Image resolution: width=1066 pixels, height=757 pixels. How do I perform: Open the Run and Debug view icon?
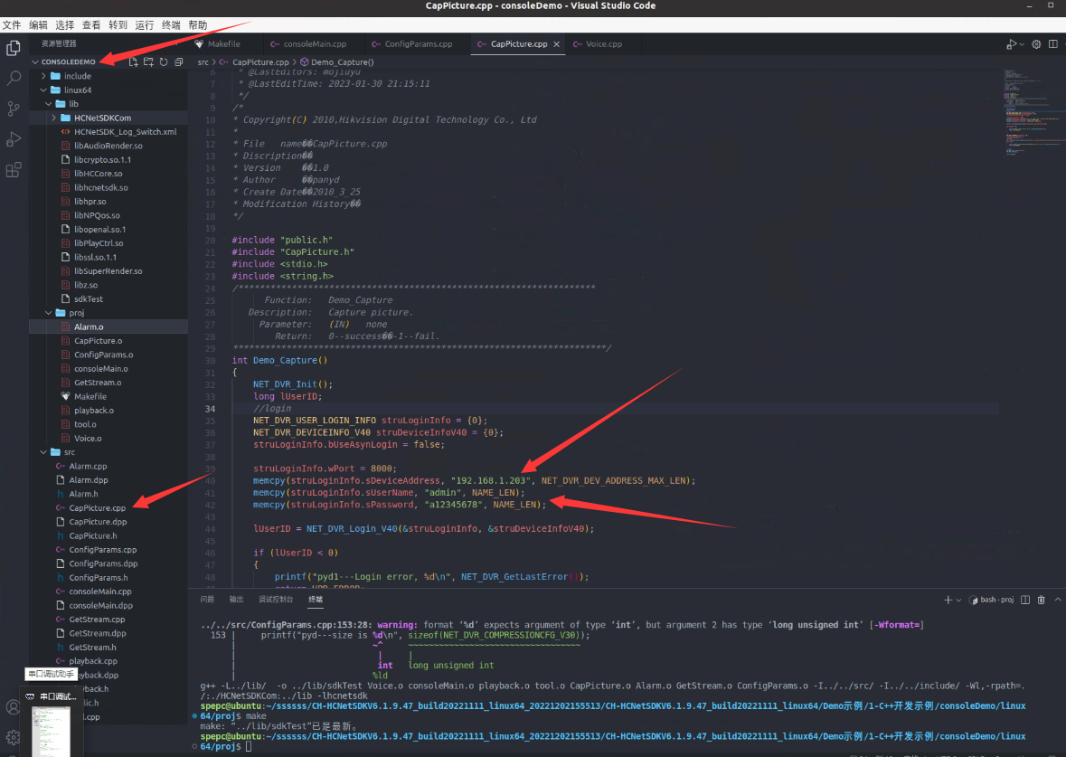13,139
